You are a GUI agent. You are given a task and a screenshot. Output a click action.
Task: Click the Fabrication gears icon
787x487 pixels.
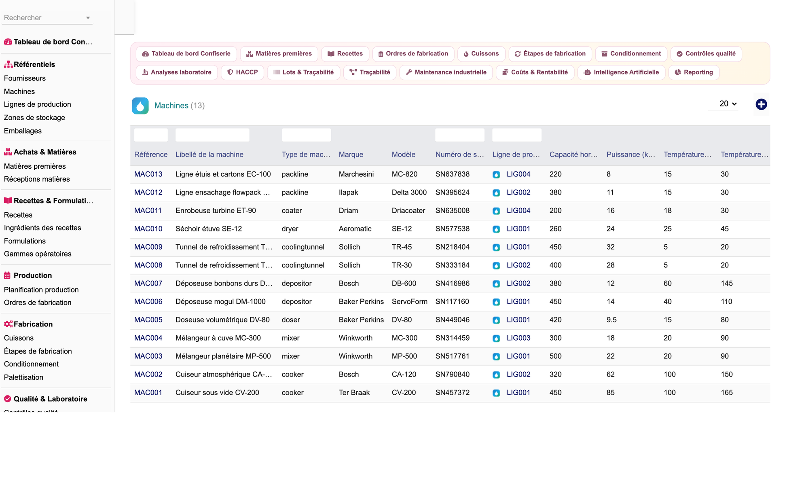(x=8, y=324)
